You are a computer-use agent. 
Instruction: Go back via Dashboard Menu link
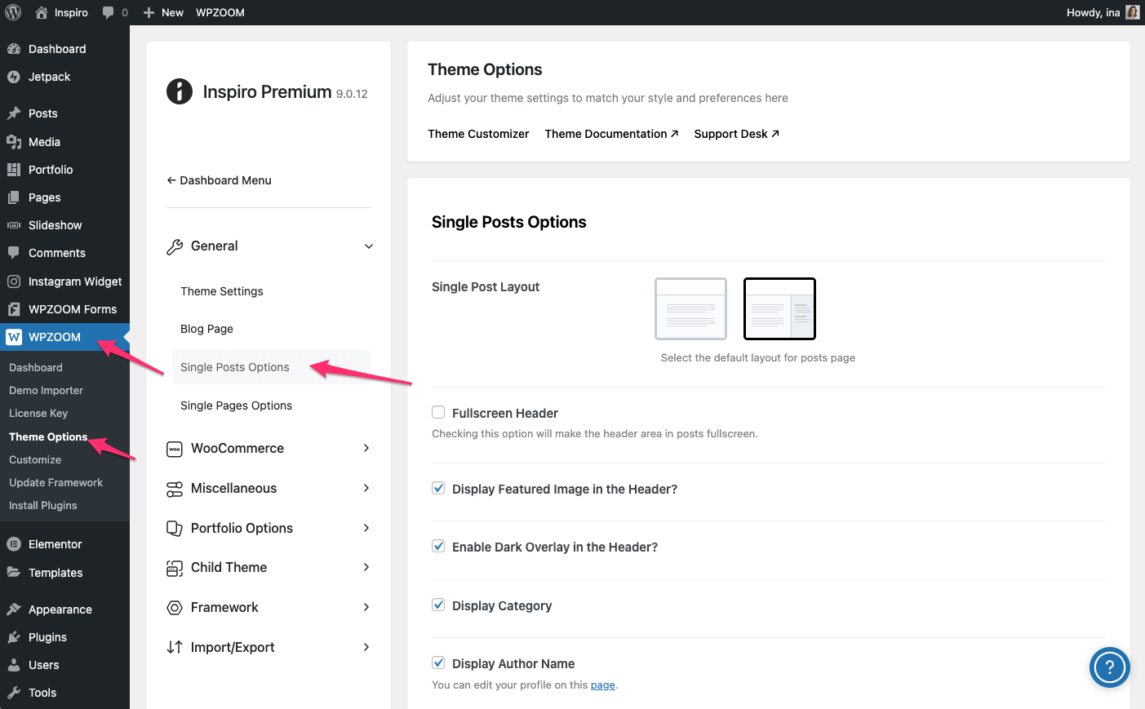pyautogui.click(x=219, y=180)
